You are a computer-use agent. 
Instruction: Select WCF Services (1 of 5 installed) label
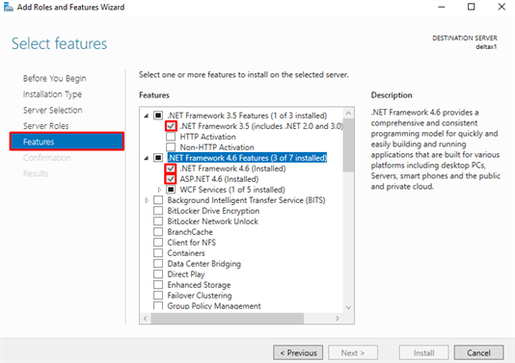tap(232, 190)
